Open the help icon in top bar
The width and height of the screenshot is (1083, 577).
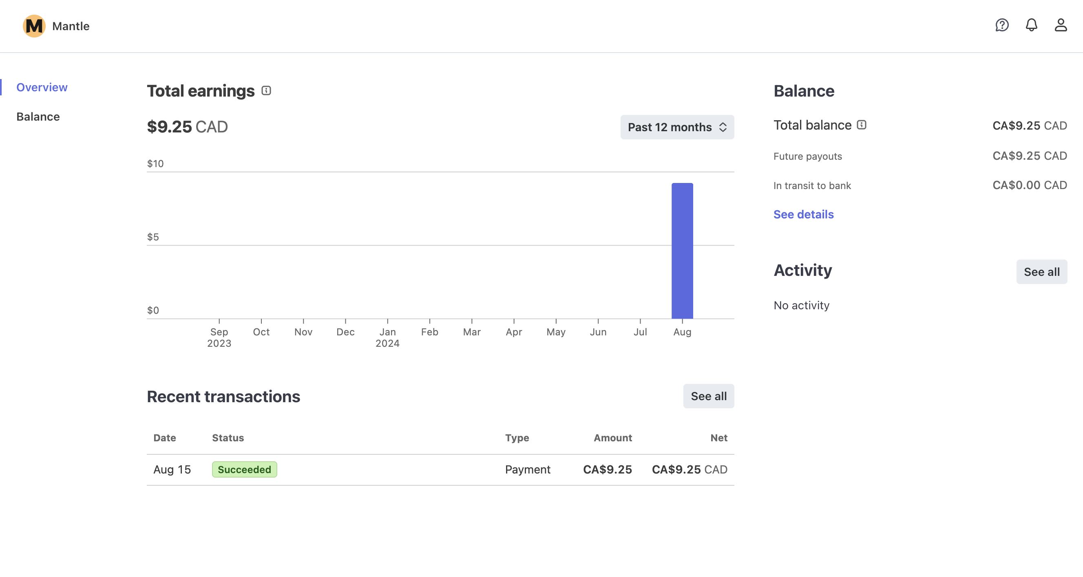(1002, 26)
